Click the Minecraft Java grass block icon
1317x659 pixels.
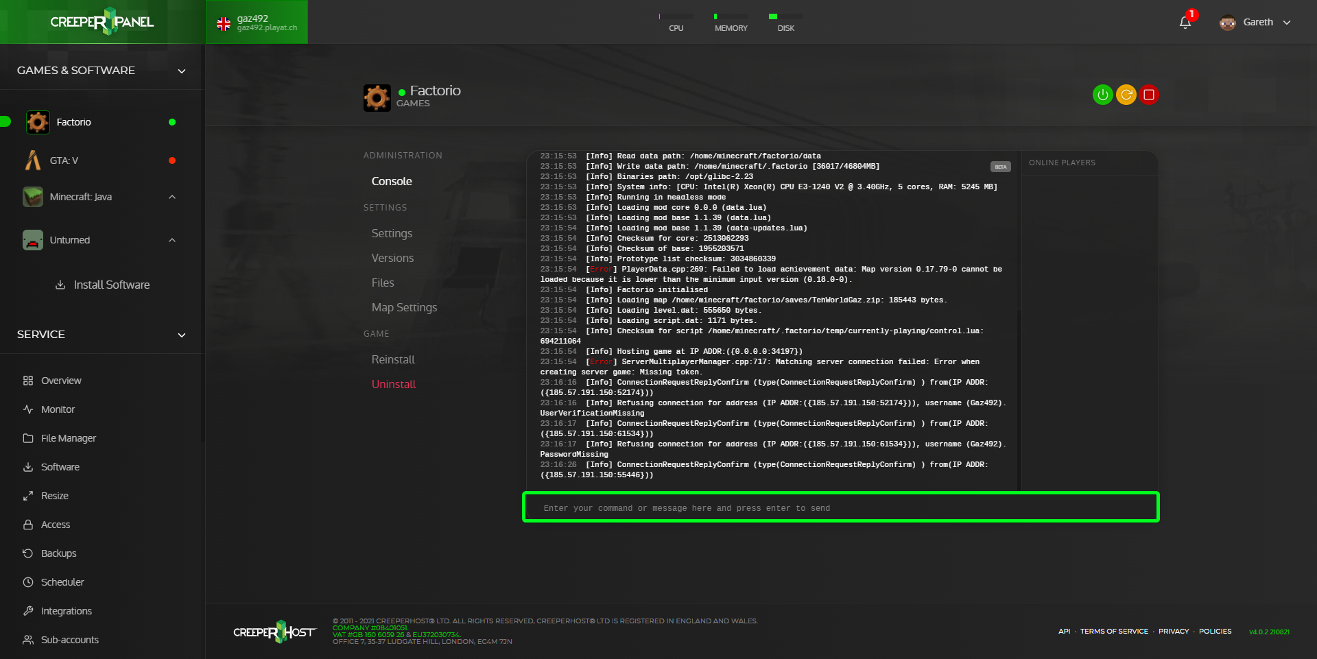(33, 197)
